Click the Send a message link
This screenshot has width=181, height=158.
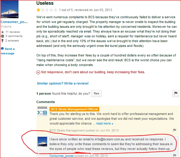coord(8,51)
